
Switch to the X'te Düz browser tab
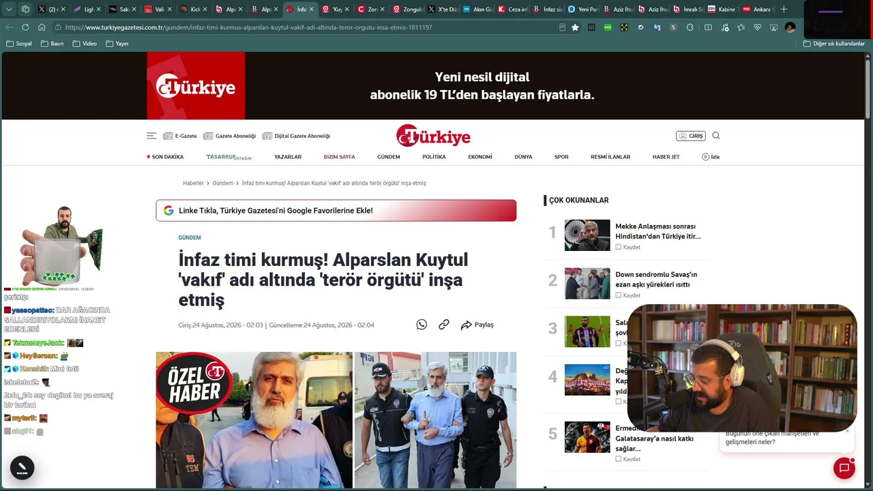(444, 10)
